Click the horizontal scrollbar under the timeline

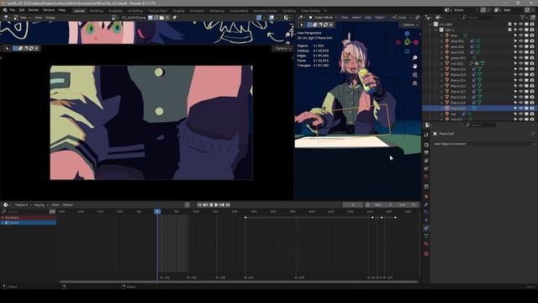239,282
